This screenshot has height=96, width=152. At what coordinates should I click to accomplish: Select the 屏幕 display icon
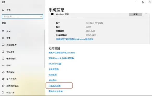point(3,31)
